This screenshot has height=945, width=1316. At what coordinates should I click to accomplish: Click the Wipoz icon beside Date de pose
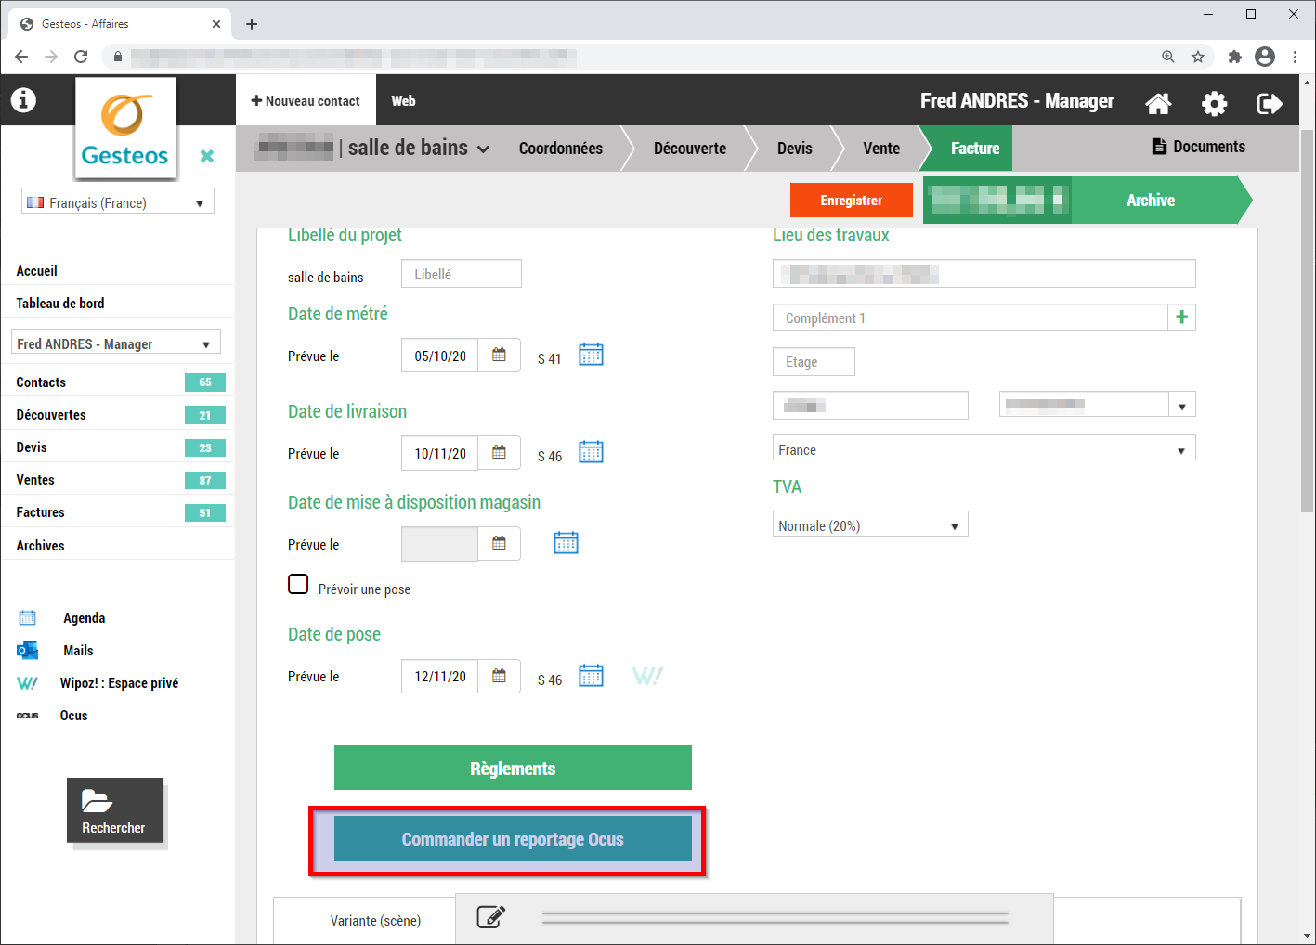[646, 676]
